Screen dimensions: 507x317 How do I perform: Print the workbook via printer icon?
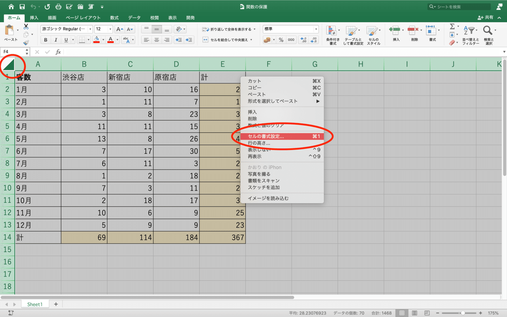[59, 7]
